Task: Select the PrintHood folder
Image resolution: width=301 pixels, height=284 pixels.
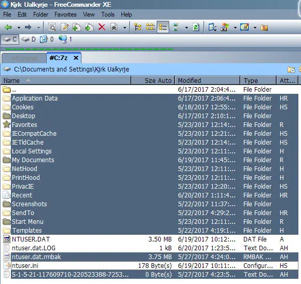Action: [150, 178]
